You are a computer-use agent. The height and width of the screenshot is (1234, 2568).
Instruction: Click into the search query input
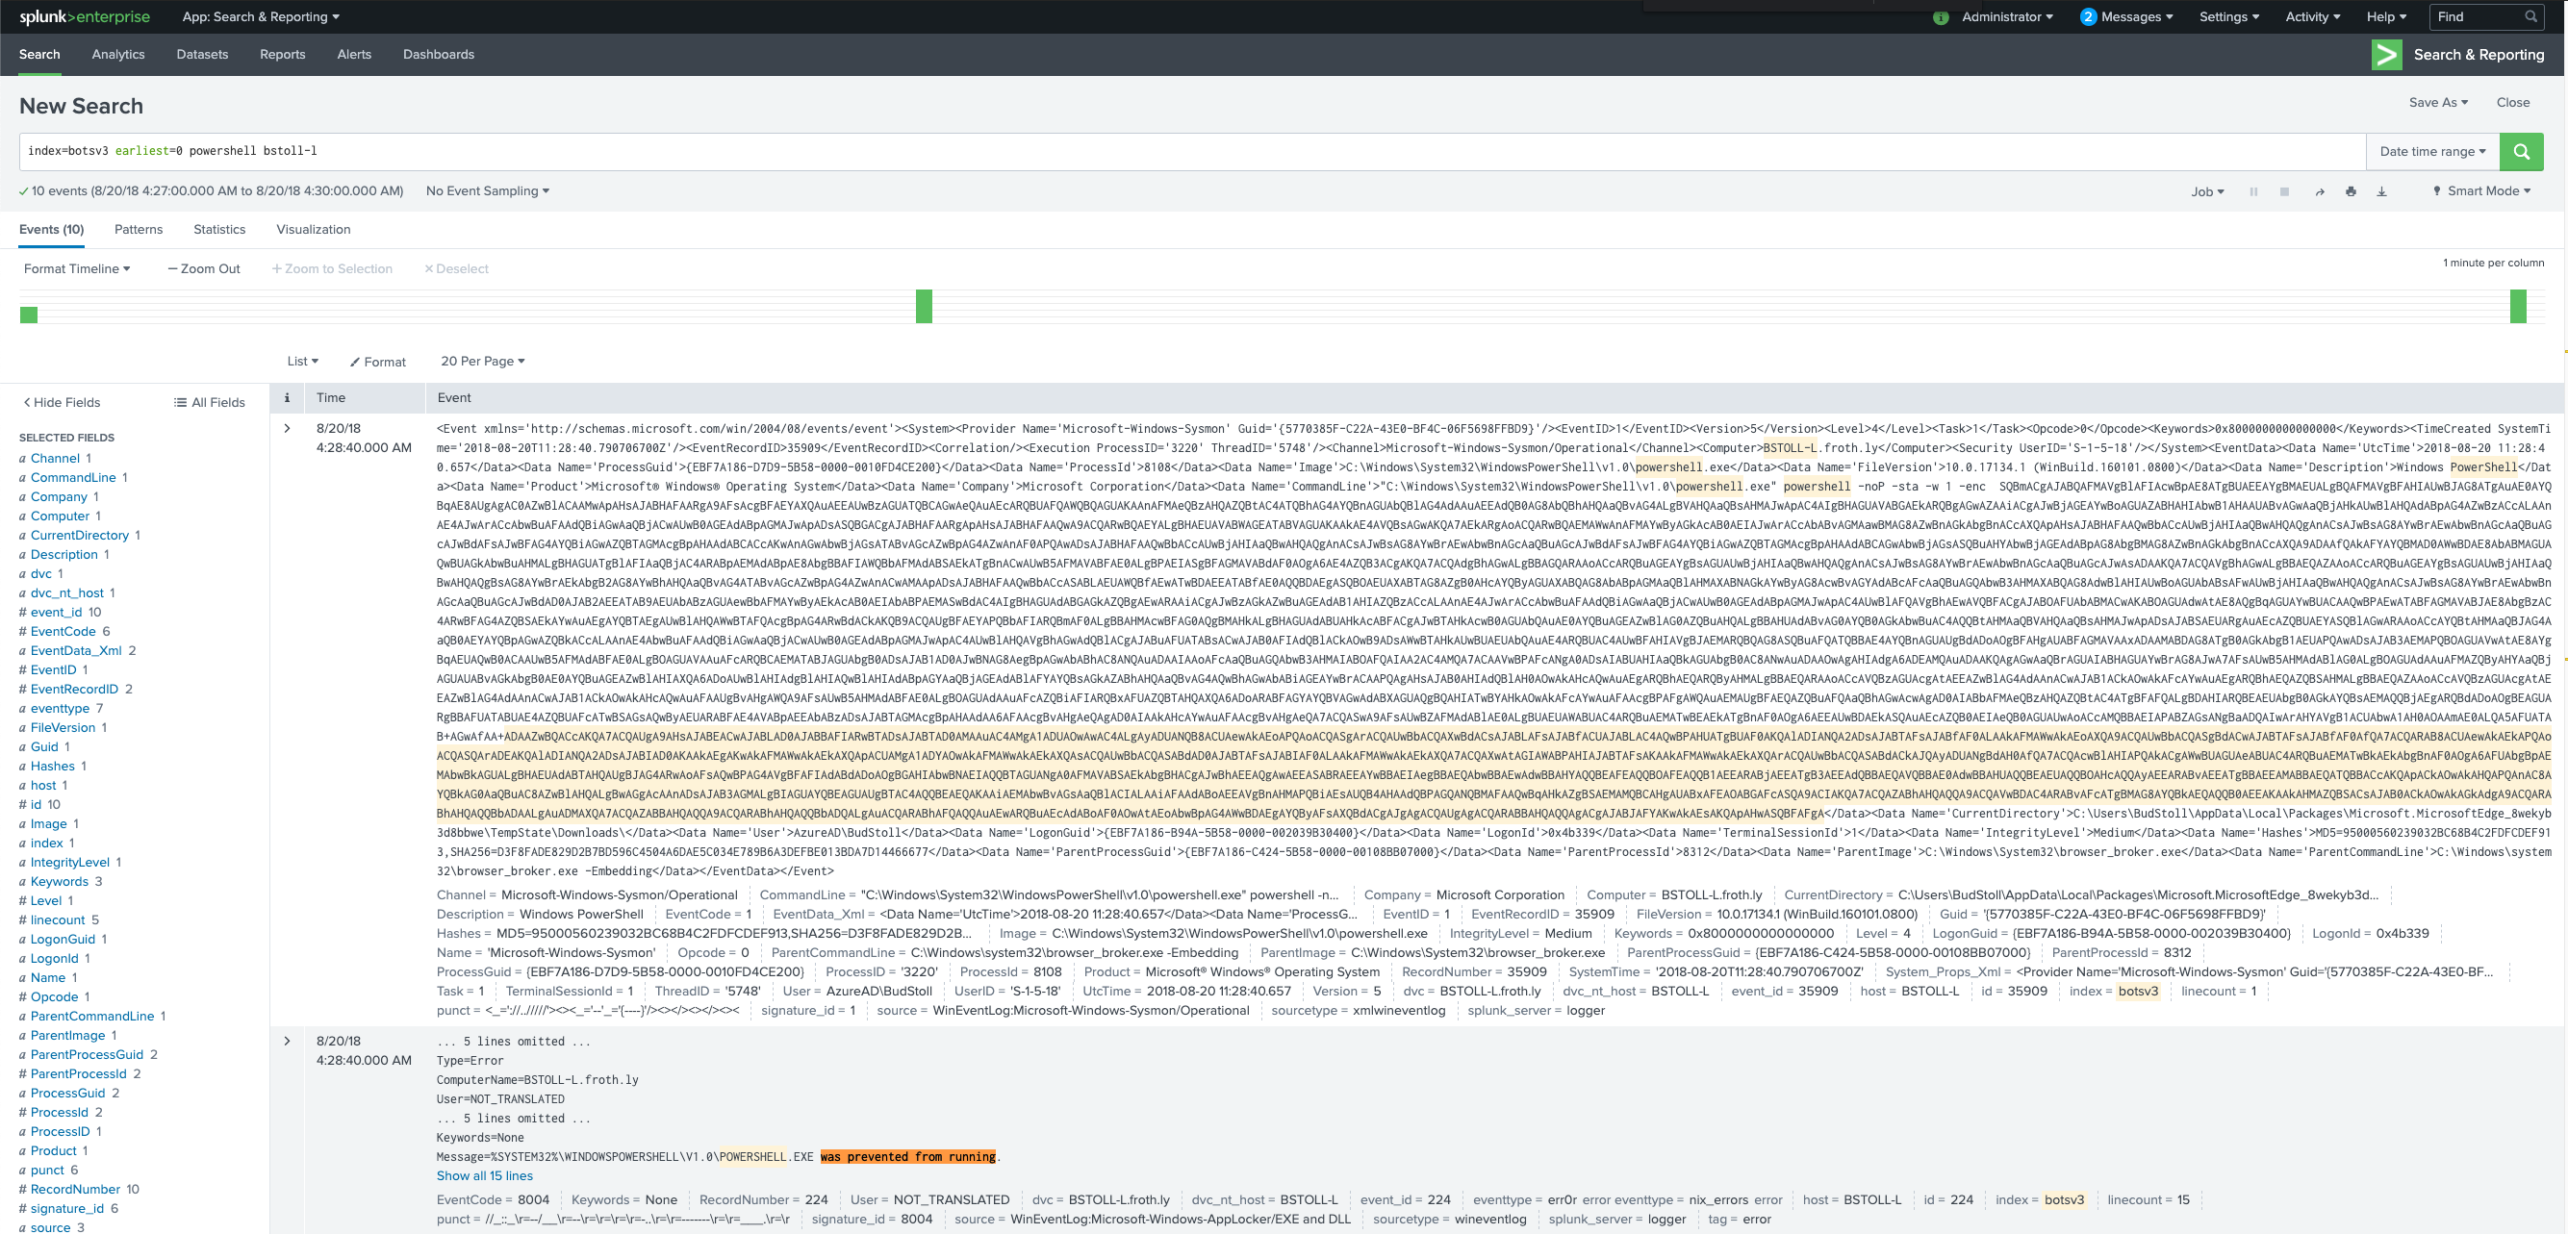(x=1191, y=152)
